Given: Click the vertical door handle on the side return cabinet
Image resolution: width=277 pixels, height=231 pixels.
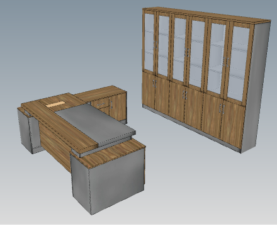Looking at the screenshot, I should [111, 104].
